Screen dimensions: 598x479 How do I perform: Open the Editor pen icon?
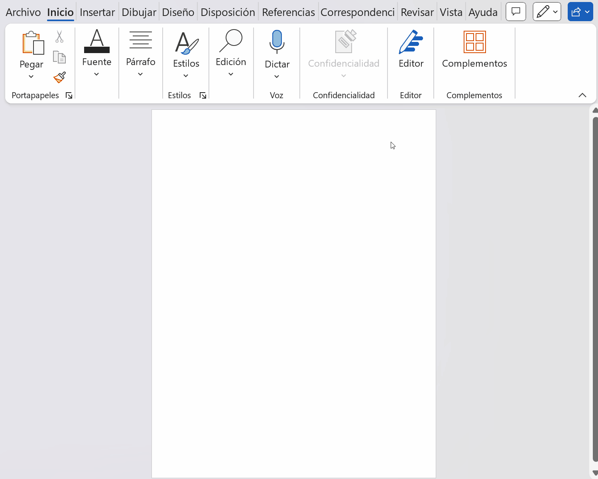click(411, 42)
